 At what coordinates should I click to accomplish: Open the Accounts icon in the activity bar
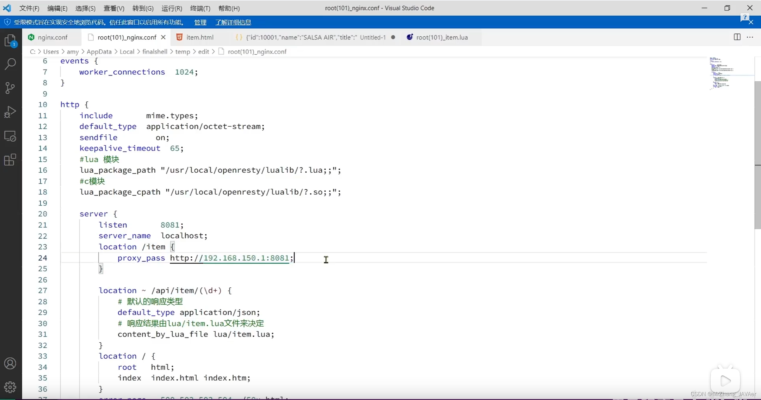[x=10, y=363]
